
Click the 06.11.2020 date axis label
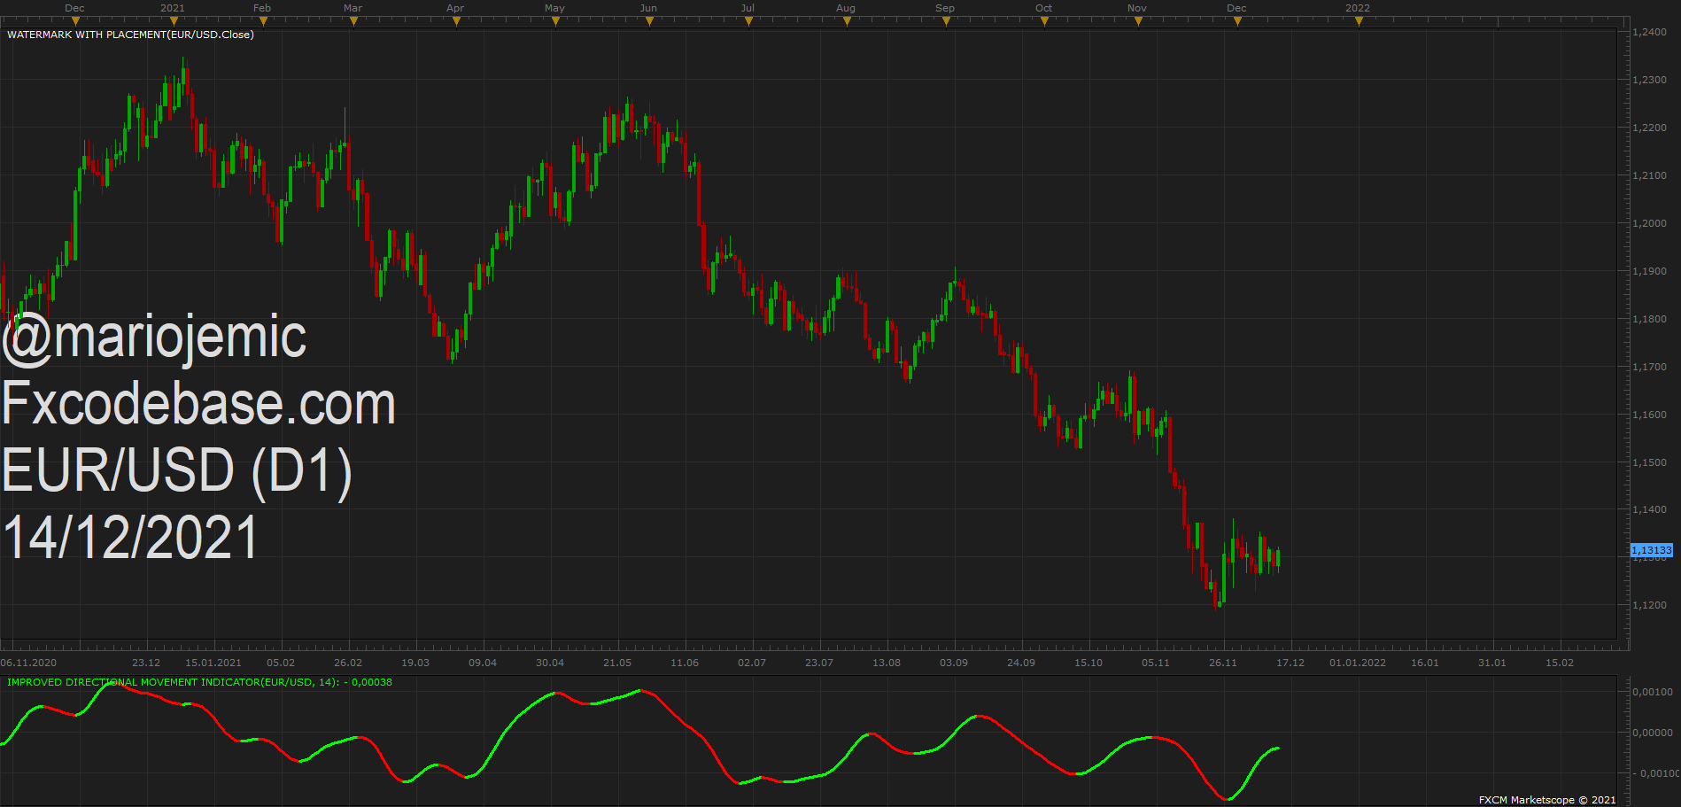[x=28, y=663]
